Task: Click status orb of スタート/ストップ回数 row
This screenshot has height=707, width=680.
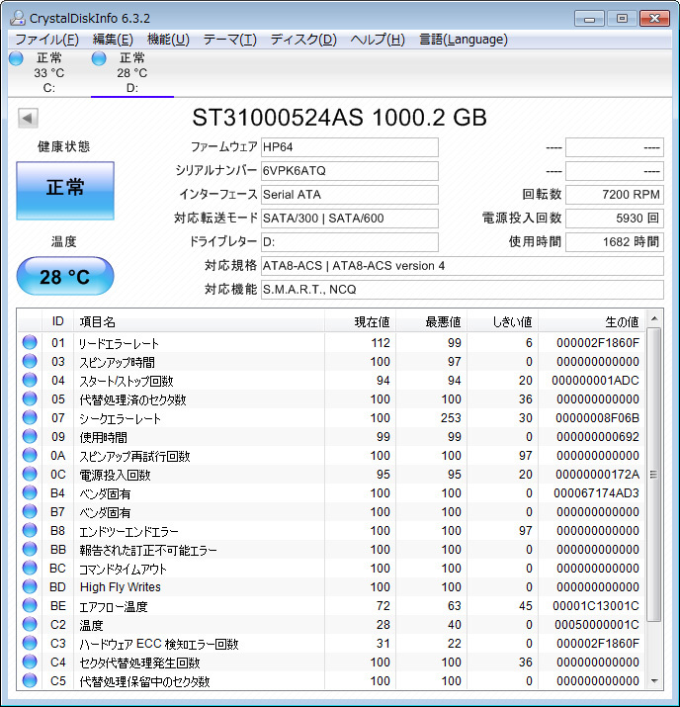Action: 30,380
